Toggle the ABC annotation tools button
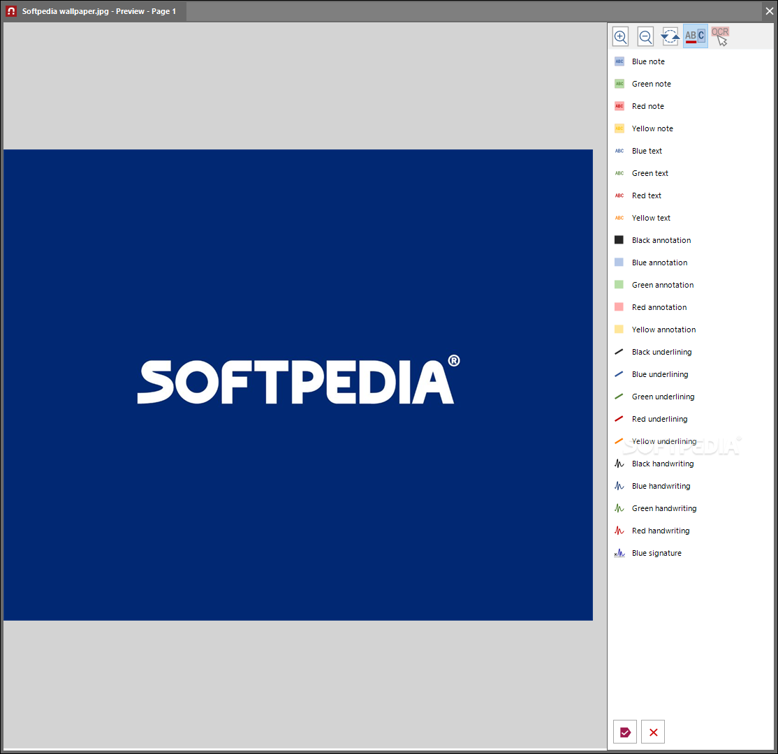The image size is (778, 754). 695,36
